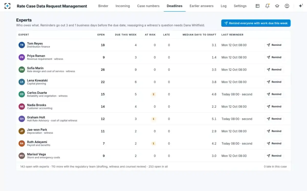Screen dimensions: 307x191
Task: Click Graham Holt's median days 5.1
Action: pyautogui.click(x=214, y=119)
